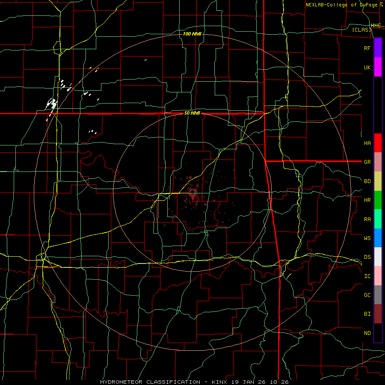Click the RF legend label
Viewport: 385px width, 385px height.
coord(367,48)
